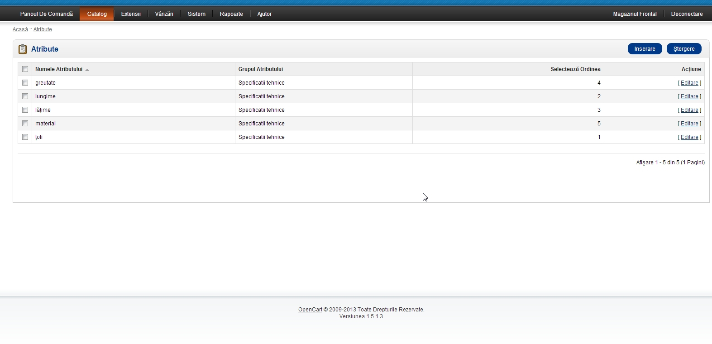712x344 pixels.
Task: Check the box for the greutate attribute
Action: pos(25,83)
